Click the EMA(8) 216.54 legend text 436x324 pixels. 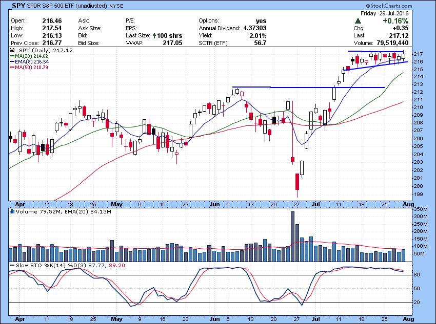[32, 61]
